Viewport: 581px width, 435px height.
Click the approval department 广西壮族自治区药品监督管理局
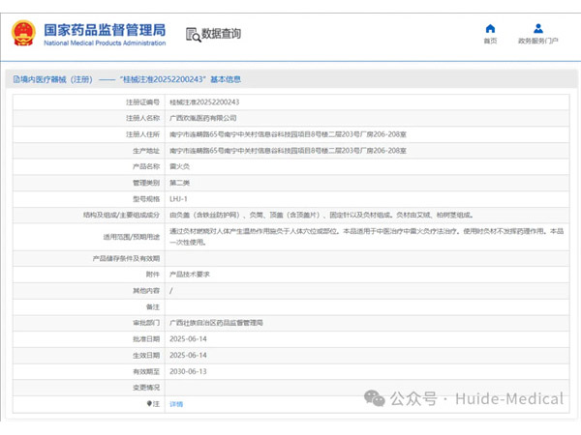(x=216, y=322)
